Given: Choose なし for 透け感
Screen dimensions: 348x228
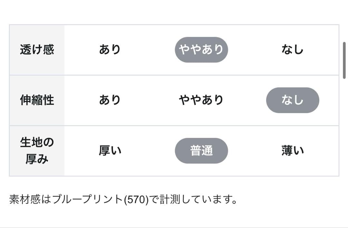Looking at the screenshot, I should (293, 49).
